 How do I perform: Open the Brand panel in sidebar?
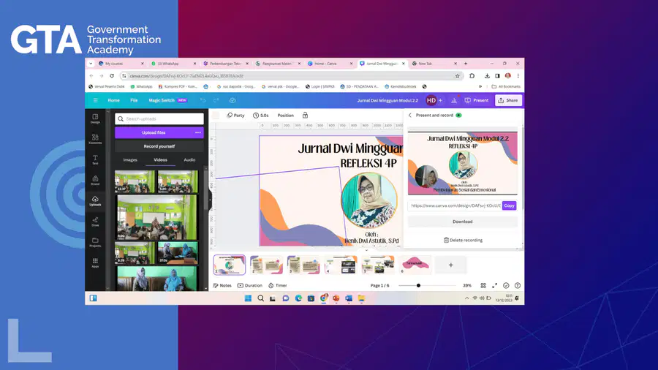coord(95,181)
